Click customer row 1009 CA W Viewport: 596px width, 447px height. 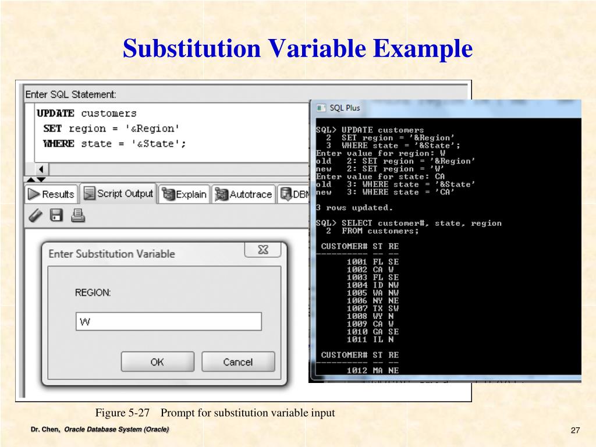point(370,324)
